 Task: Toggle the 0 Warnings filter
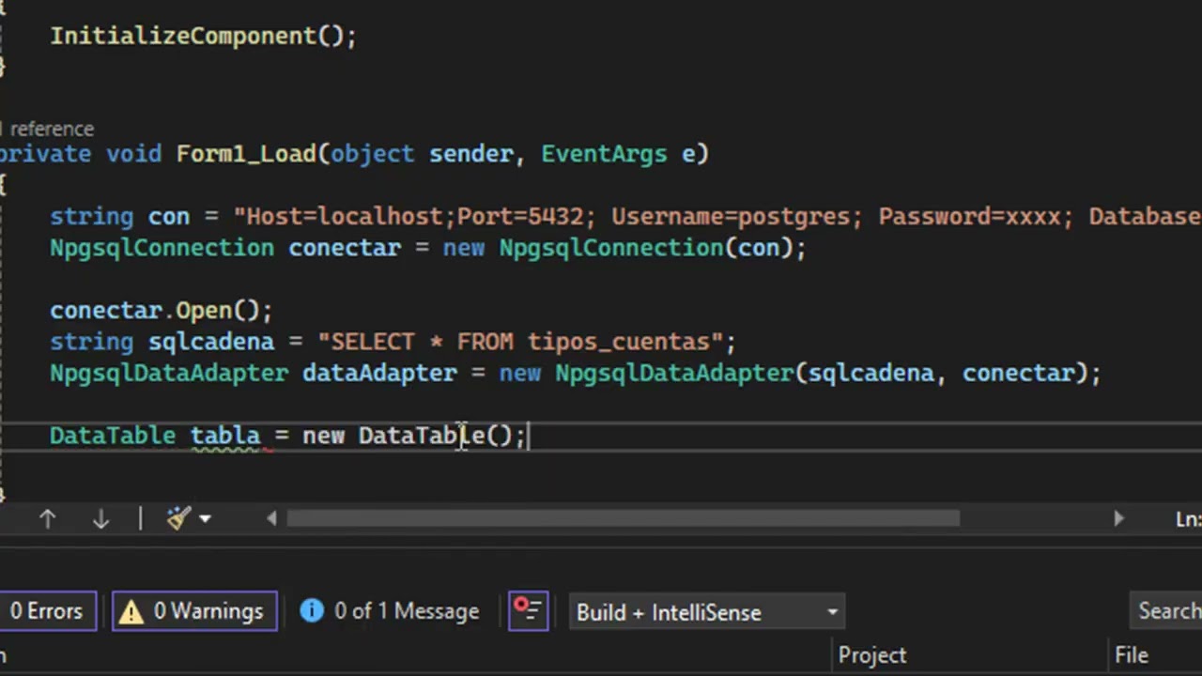coord(194,611)
